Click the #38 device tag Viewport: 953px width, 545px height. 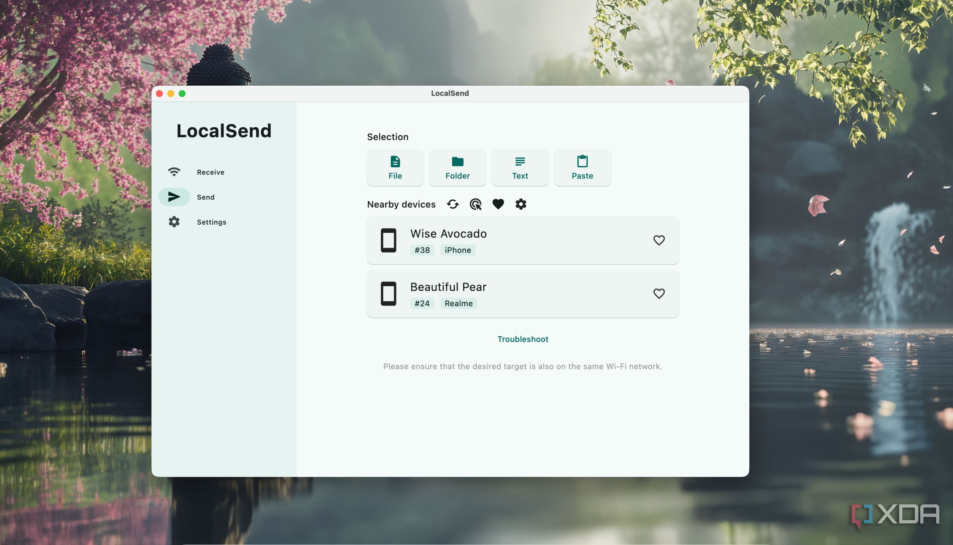(422, 250)
